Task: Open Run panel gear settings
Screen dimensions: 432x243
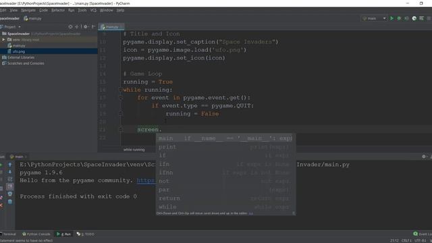Action: click(x=424, y=157)
